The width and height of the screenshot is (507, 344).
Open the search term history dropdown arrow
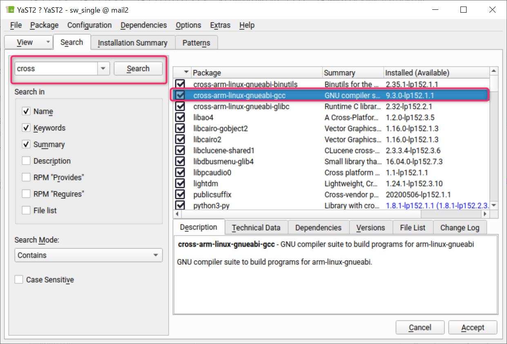(104, 69)
